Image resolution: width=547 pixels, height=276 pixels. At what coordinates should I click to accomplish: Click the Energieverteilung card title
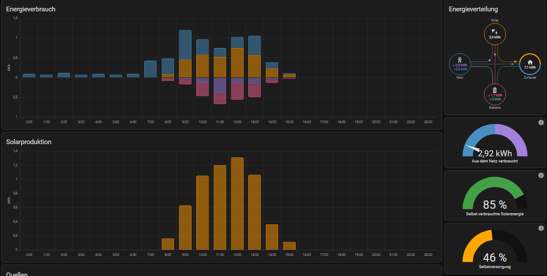[x=473, y=9]
